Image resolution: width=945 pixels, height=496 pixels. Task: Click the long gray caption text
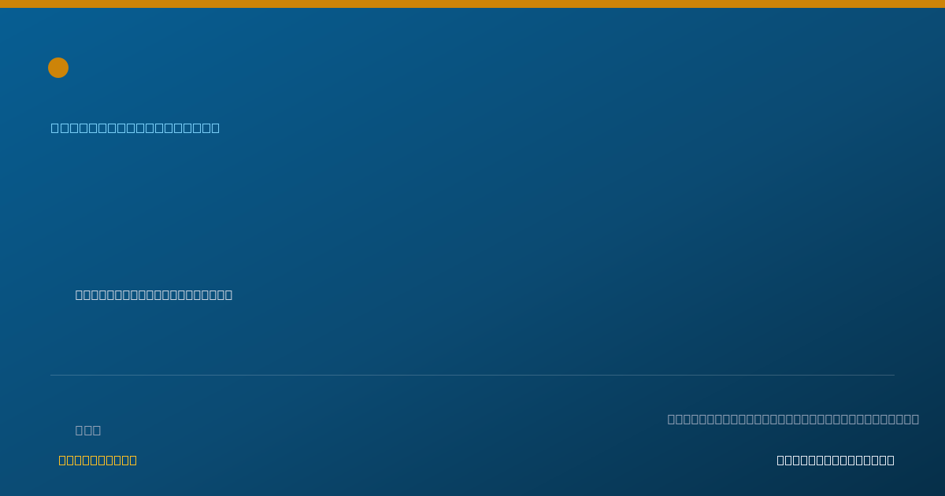[x=793, y=419]
